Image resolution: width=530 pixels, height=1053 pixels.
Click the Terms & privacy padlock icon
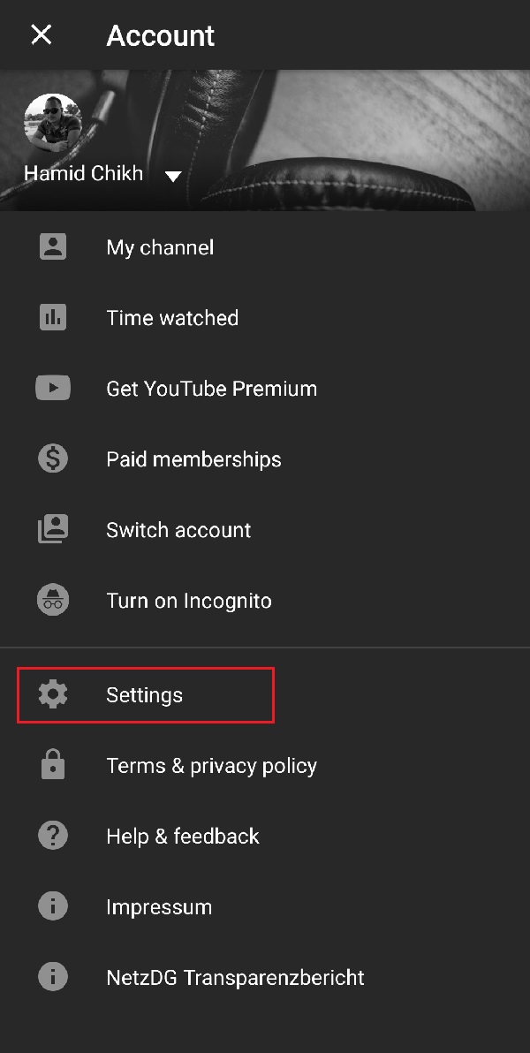[52, 765]
